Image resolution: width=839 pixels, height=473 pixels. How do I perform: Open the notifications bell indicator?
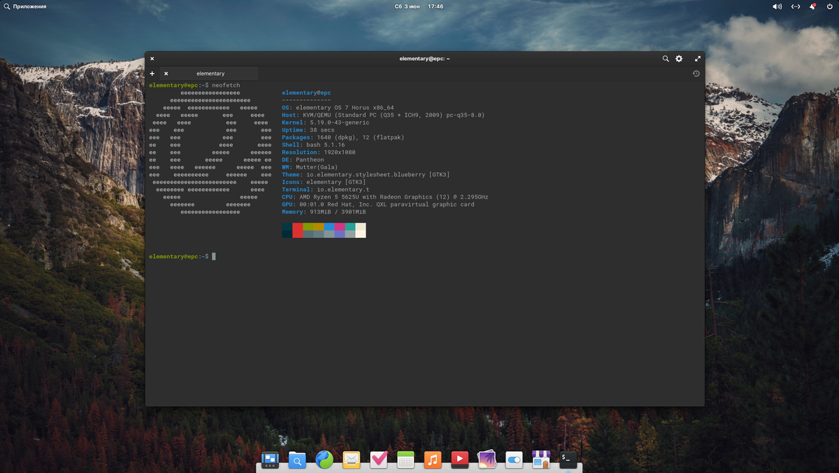coord(812,6)
